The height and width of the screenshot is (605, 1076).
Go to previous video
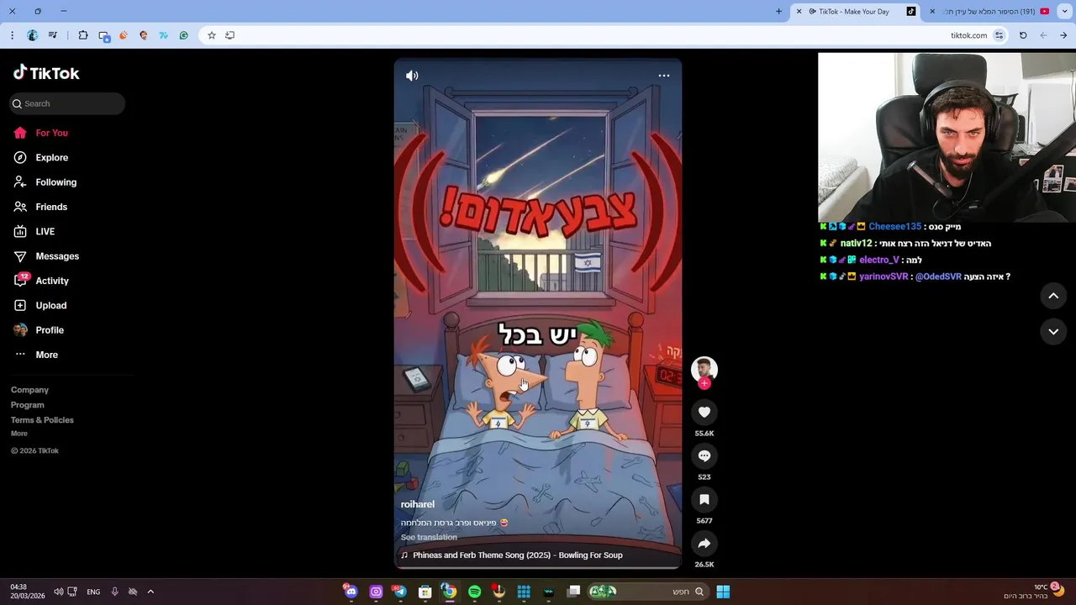click(x=1053, y=296)
